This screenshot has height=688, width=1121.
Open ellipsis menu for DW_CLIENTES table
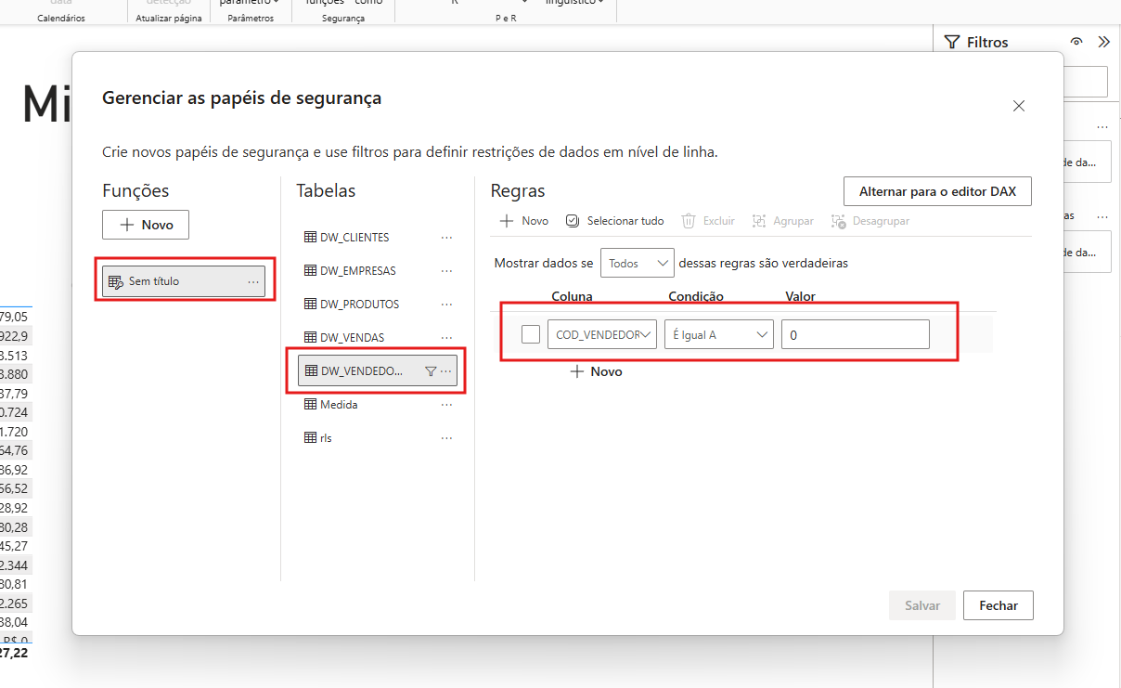point(446,238)
